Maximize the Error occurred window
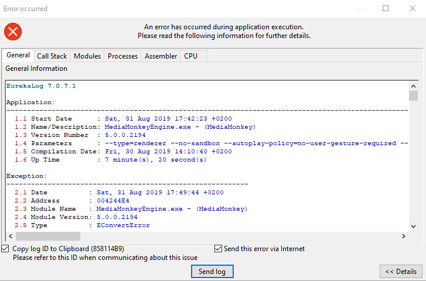 [386, 9]
